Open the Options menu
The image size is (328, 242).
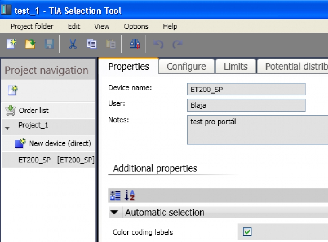pyautogui.click(x=136, y=26)
